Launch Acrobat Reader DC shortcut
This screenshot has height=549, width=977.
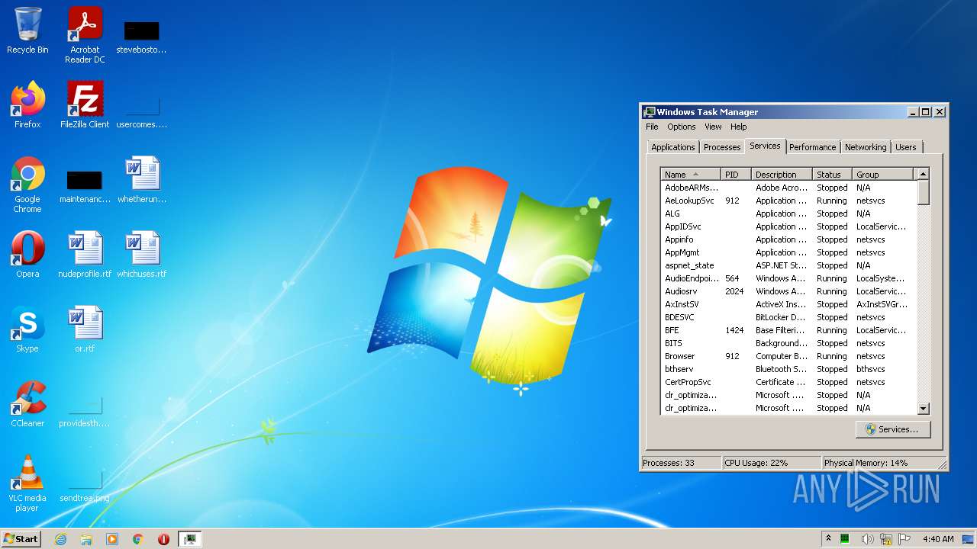(85, 35)
